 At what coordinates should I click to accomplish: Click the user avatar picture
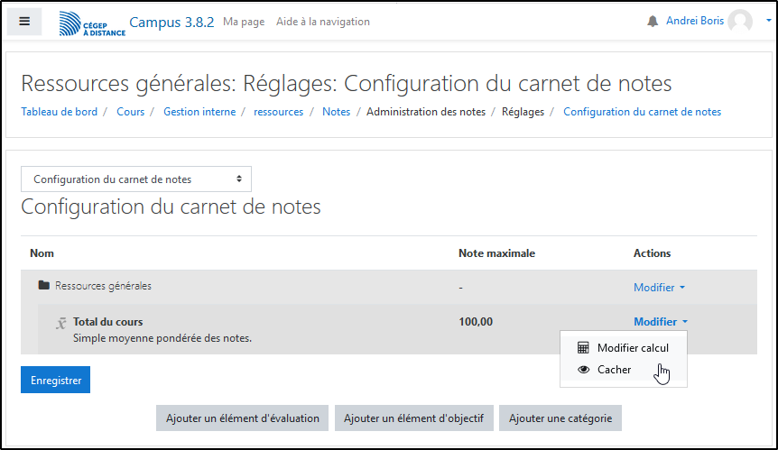(740, 22)
